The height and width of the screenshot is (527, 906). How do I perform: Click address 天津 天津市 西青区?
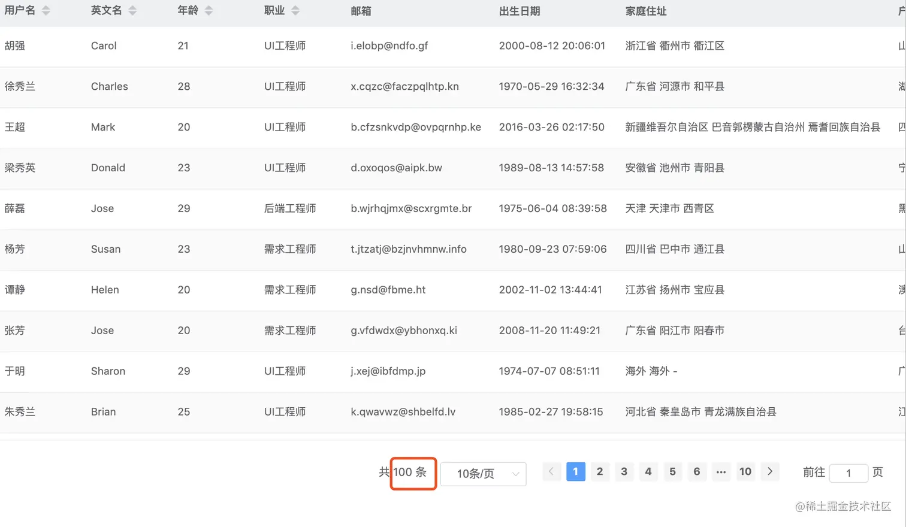669,208
